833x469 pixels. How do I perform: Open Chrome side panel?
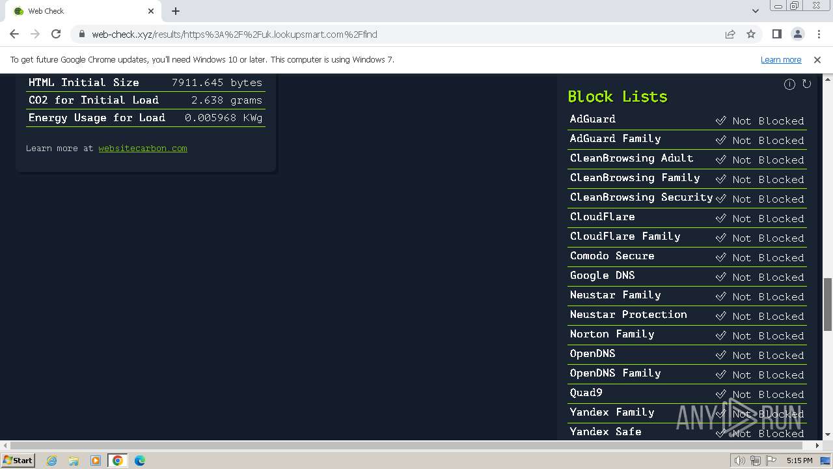pos(776,34)
